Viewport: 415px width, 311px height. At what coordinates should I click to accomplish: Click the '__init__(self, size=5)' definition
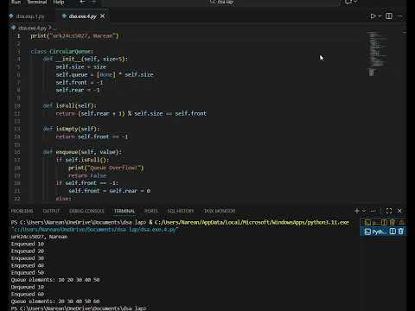(86, 59)
